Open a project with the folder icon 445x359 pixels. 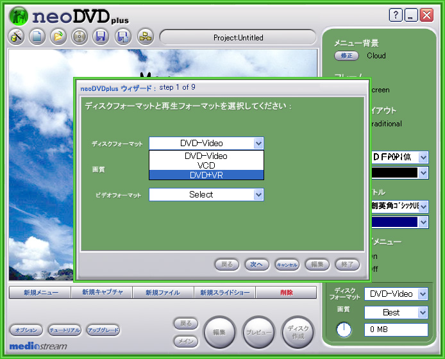point(58,37)
